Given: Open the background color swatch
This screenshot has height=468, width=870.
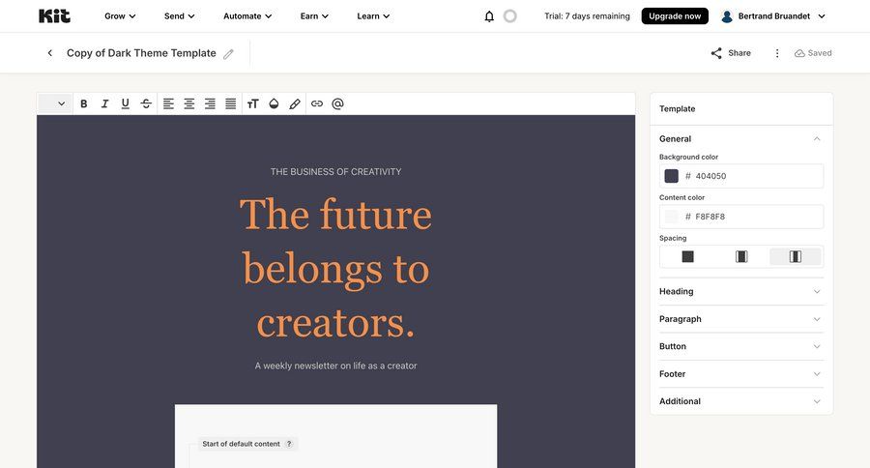Looking at the screenshot, I should pyautogui.click(x=672, y=176).
